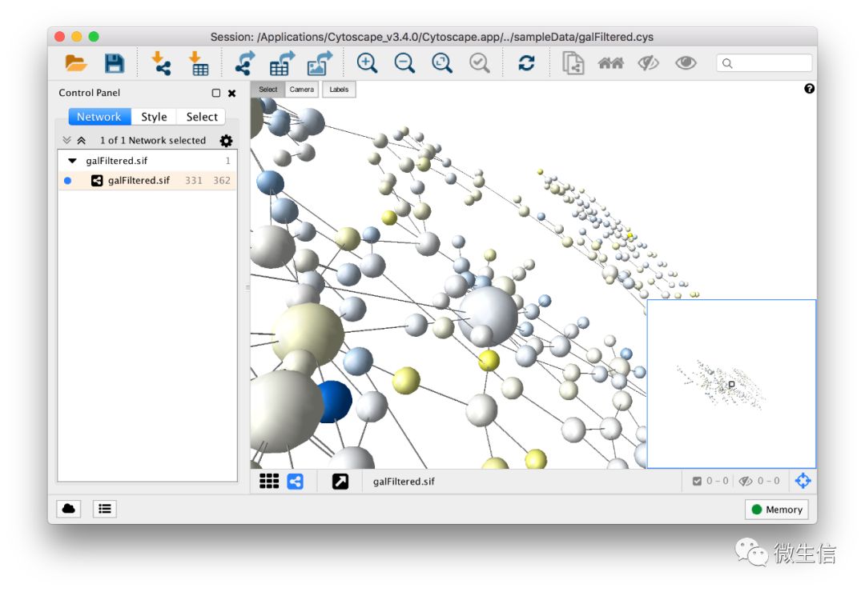The width and height of the screenshot is (865, 592).
Task: Switch to the Style tab
Action: (x=154, y=117)
